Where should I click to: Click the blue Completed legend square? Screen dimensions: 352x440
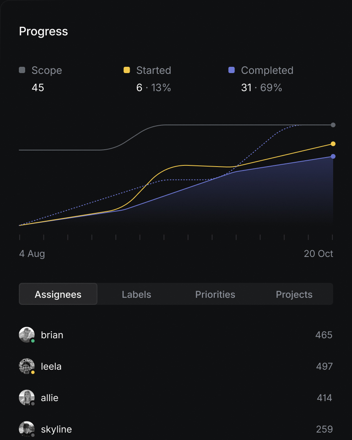pos(231,70)
